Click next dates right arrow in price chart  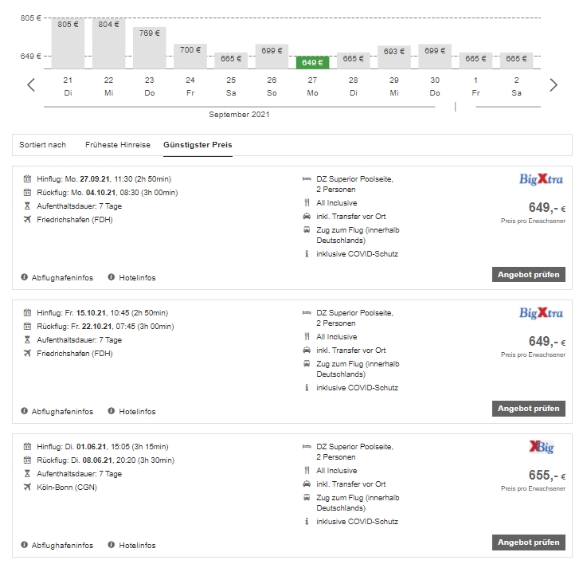click(554, 85)
